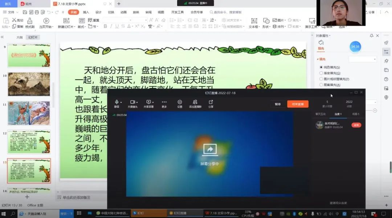Click add live assistant icon

point(195,103)
